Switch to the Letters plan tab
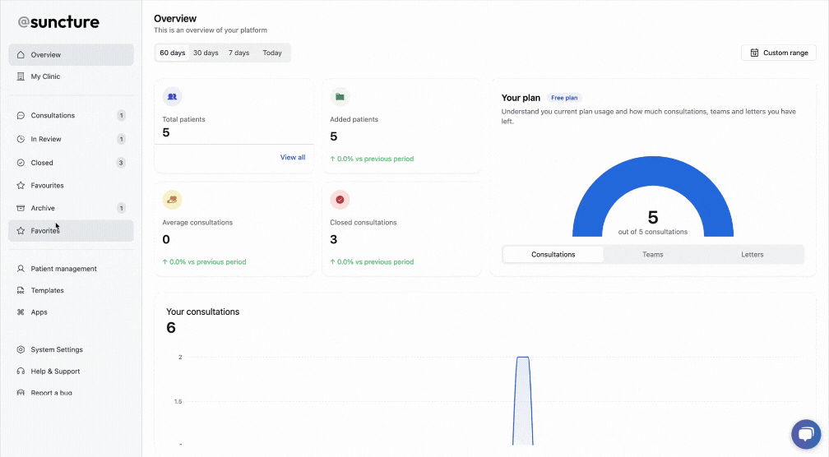829x457 pixels. [x=753, y=255]
